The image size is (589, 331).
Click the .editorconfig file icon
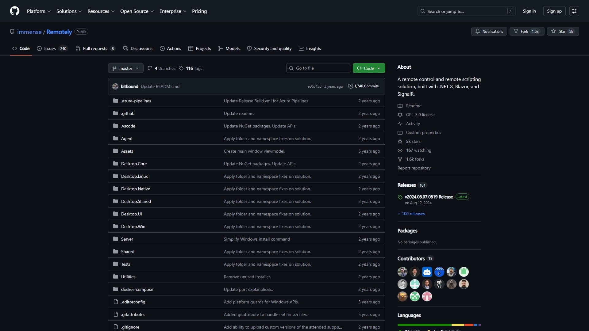tap(116, 302)
